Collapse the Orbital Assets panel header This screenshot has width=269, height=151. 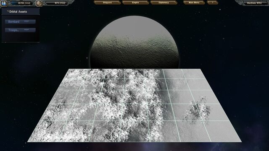tap(21, 12)
